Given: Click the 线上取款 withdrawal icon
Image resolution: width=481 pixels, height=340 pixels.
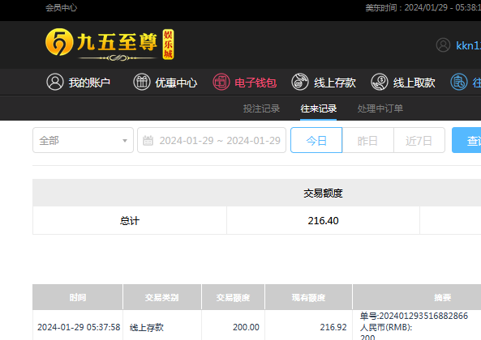Looking at the screenshot, I should [x=380, y=82].
